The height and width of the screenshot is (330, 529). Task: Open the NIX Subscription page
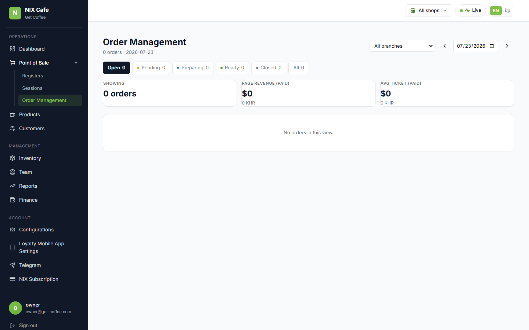[x=44, y=279]
